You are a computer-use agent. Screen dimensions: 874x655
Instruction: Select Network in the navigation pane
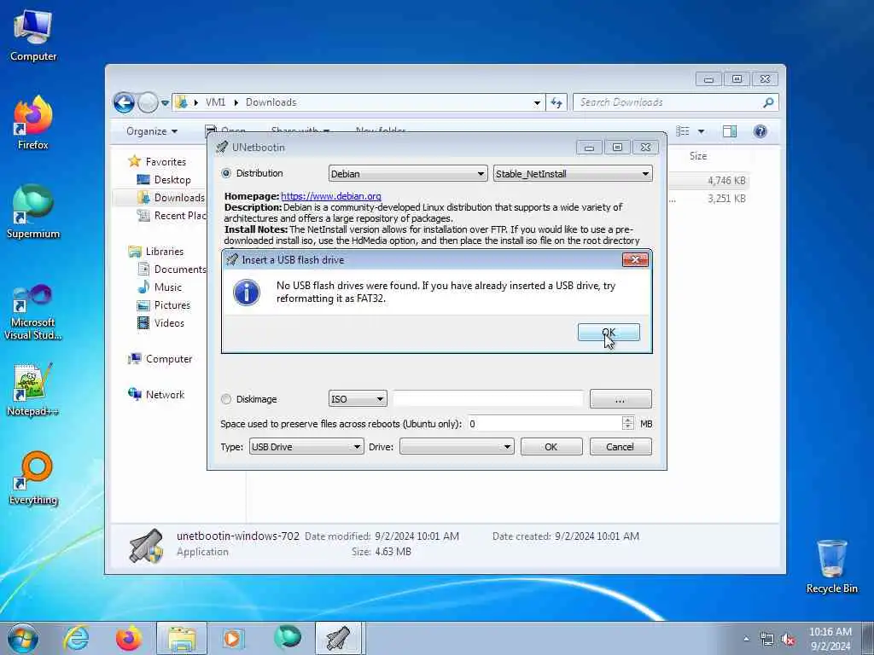(x=165, y=395)
